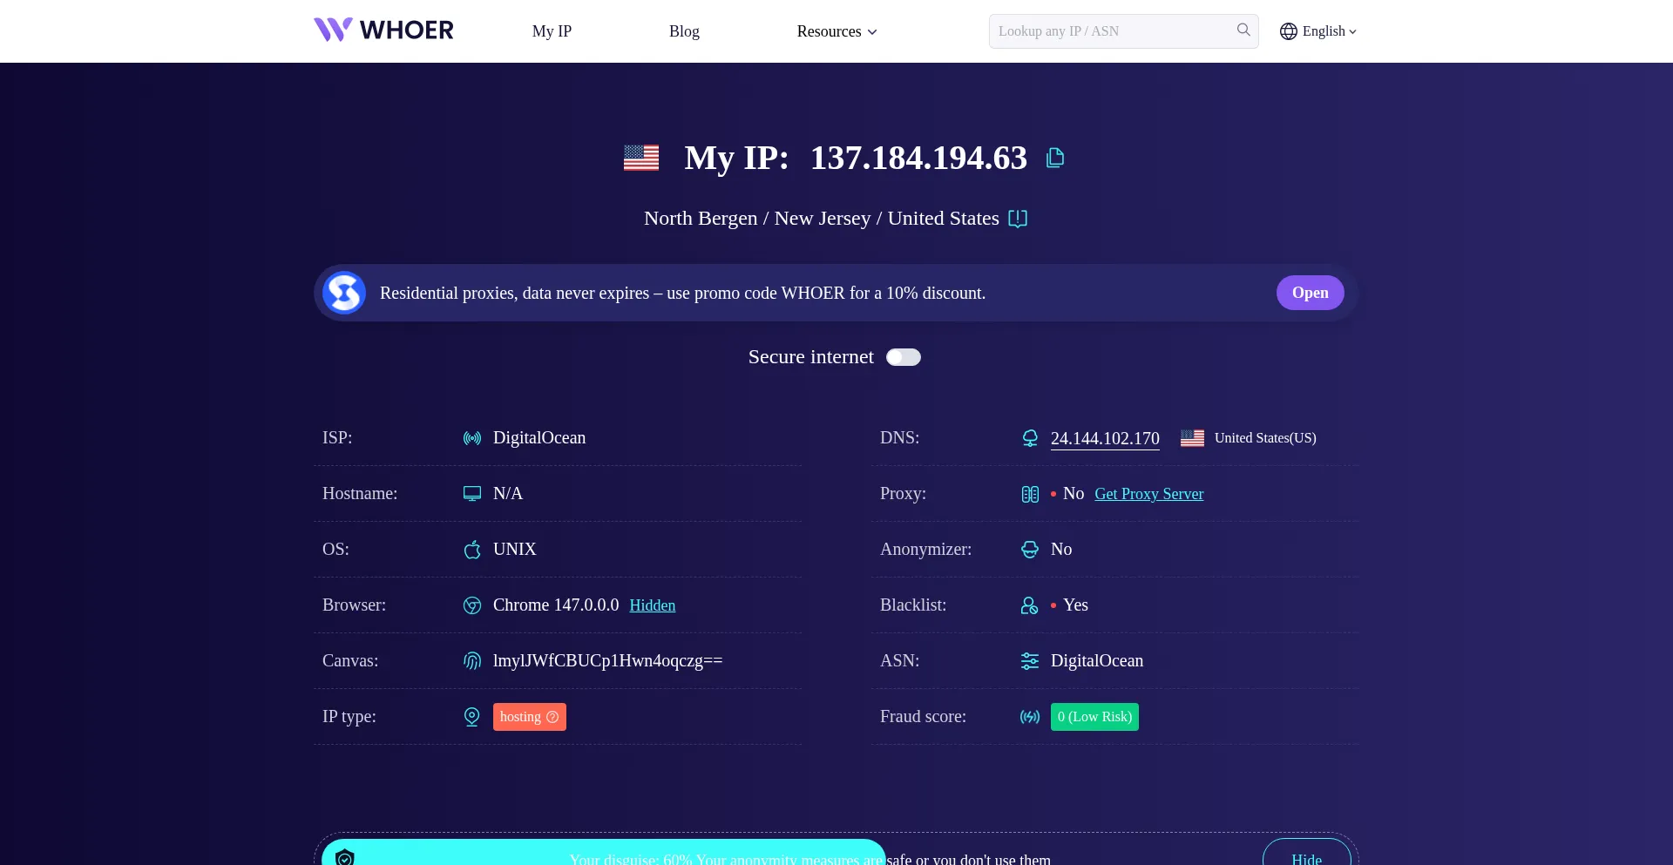Click the IP type location pin icon

472,717
